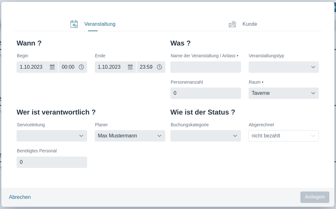Select the Begin date field showing 1.10.2023

coord(32,67)
